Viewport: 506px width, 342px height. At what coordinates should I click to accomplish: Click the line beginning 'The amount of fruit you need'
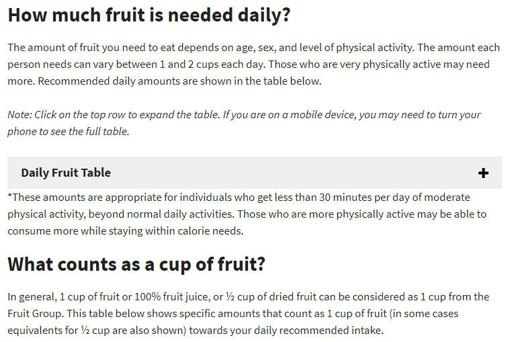pyautogui.click(x=253, y=48)
